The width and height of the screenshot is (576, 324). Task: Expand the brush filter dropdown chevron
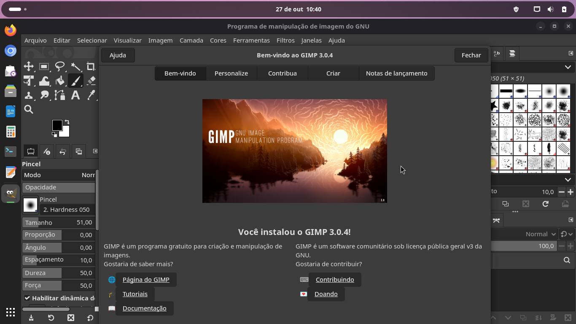click(x=568, y=67)
